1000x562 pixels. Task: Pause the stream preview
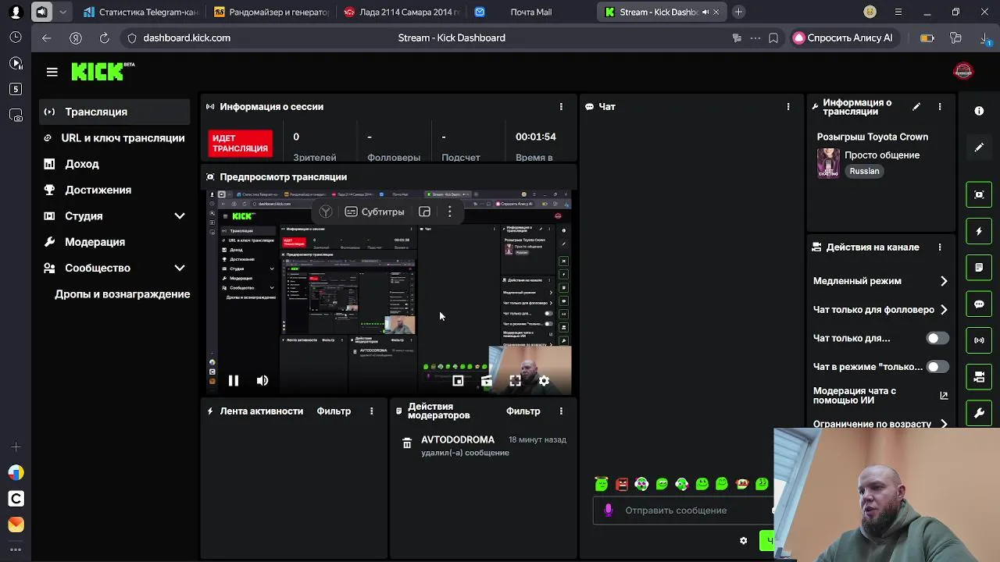233,381
